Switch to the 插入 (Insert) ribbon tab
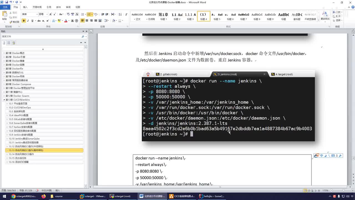Viewport: 355px width, 200px height. click(25, 7)
